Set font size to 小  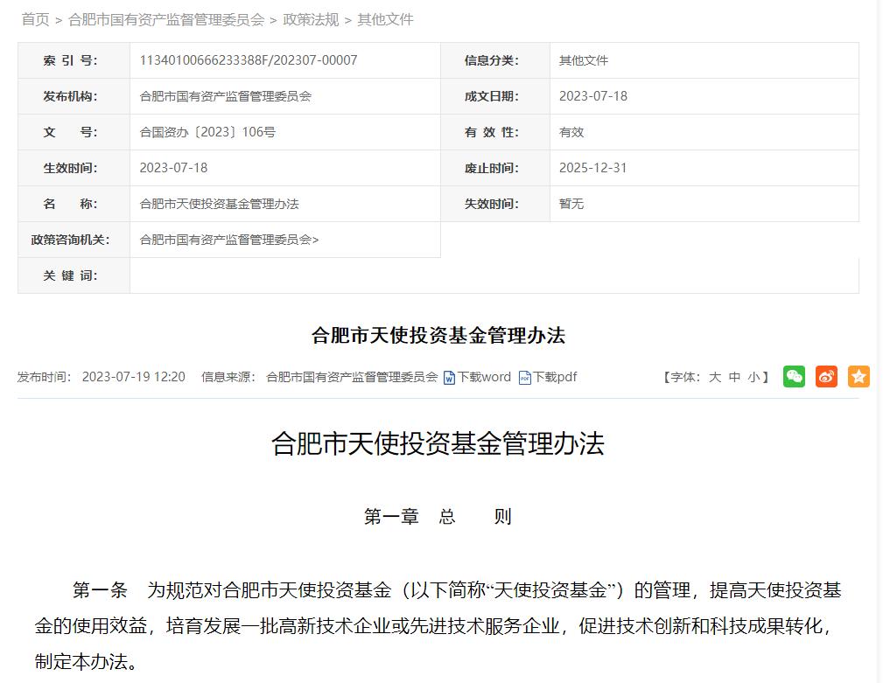[753, 377]
